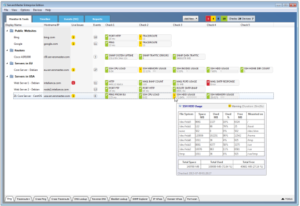Open the Traceroute+ tool tab
The width and height of the screenshot is (300, 206).
tap(23, 199)
